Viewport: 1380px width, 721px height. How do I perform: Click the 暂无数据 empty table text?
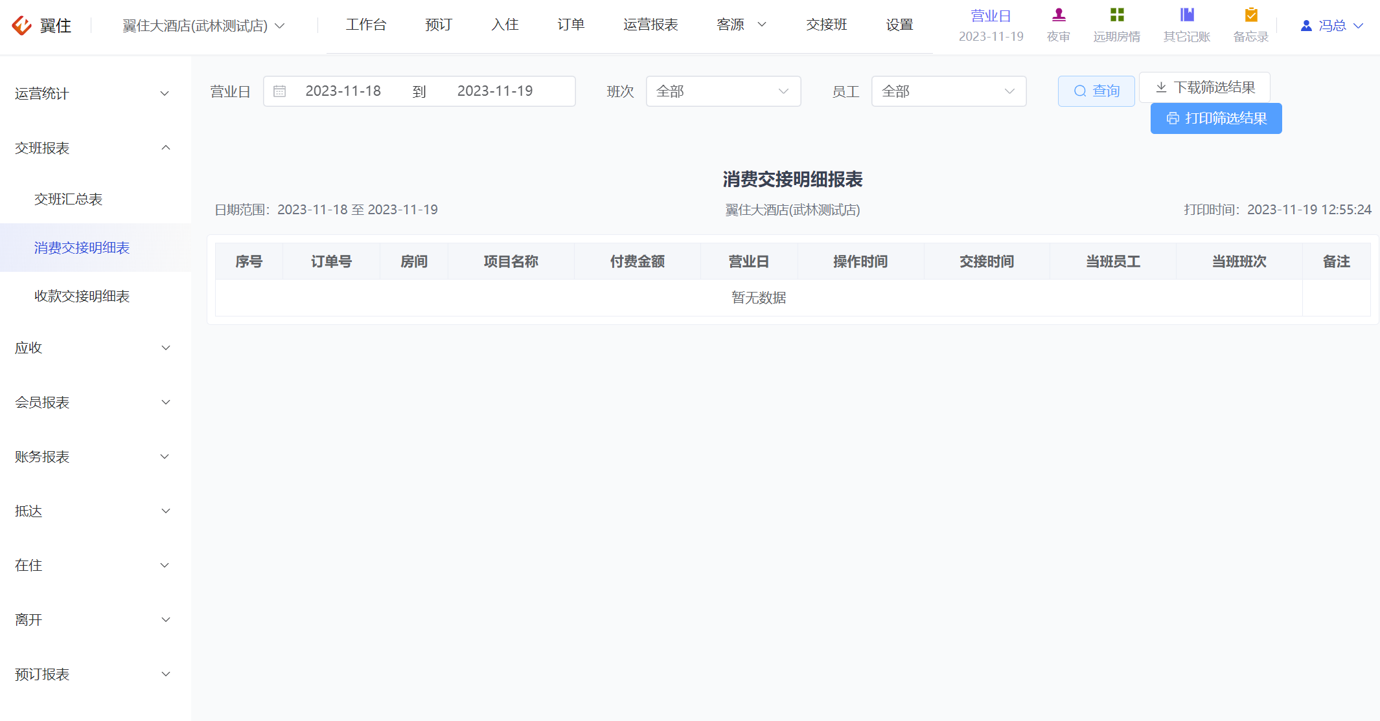(759, 298)
